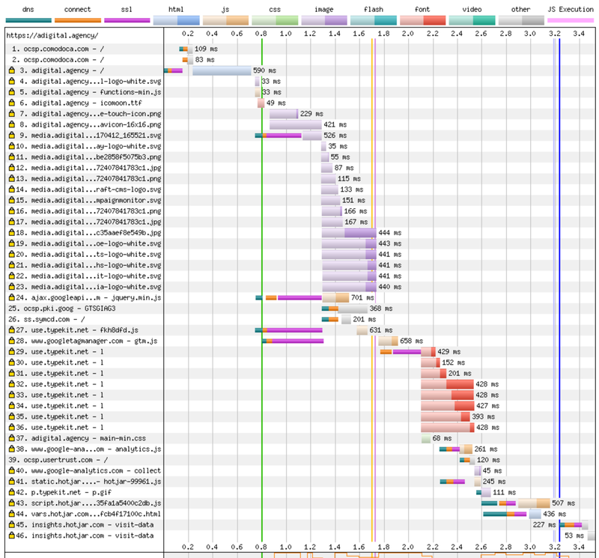
Task: Click lock icon beside fkh8dfd.js row
Action: pos(11,330)
